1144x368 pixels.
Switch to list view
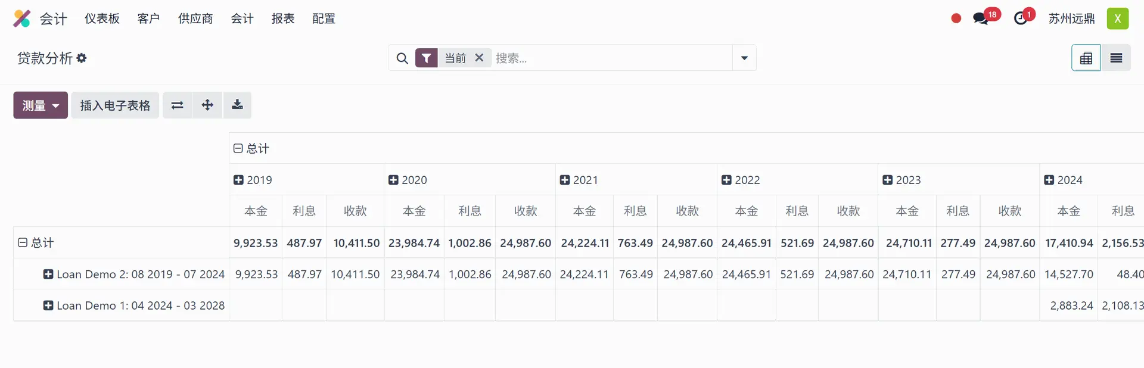coord(1116,58)
